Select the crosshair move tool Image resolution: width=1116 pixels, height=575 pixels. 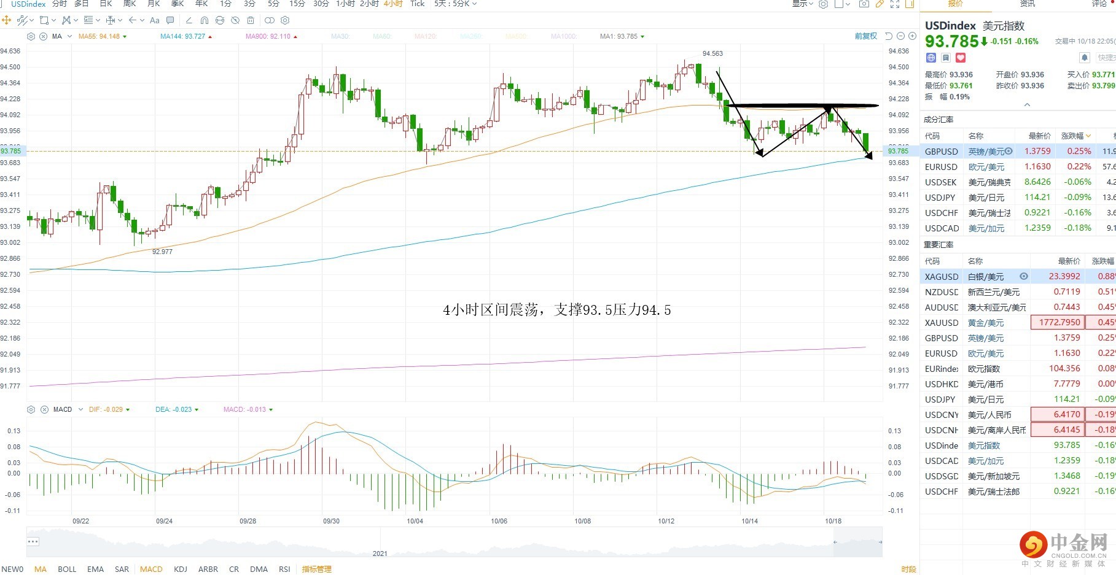(x=7, y=20)
